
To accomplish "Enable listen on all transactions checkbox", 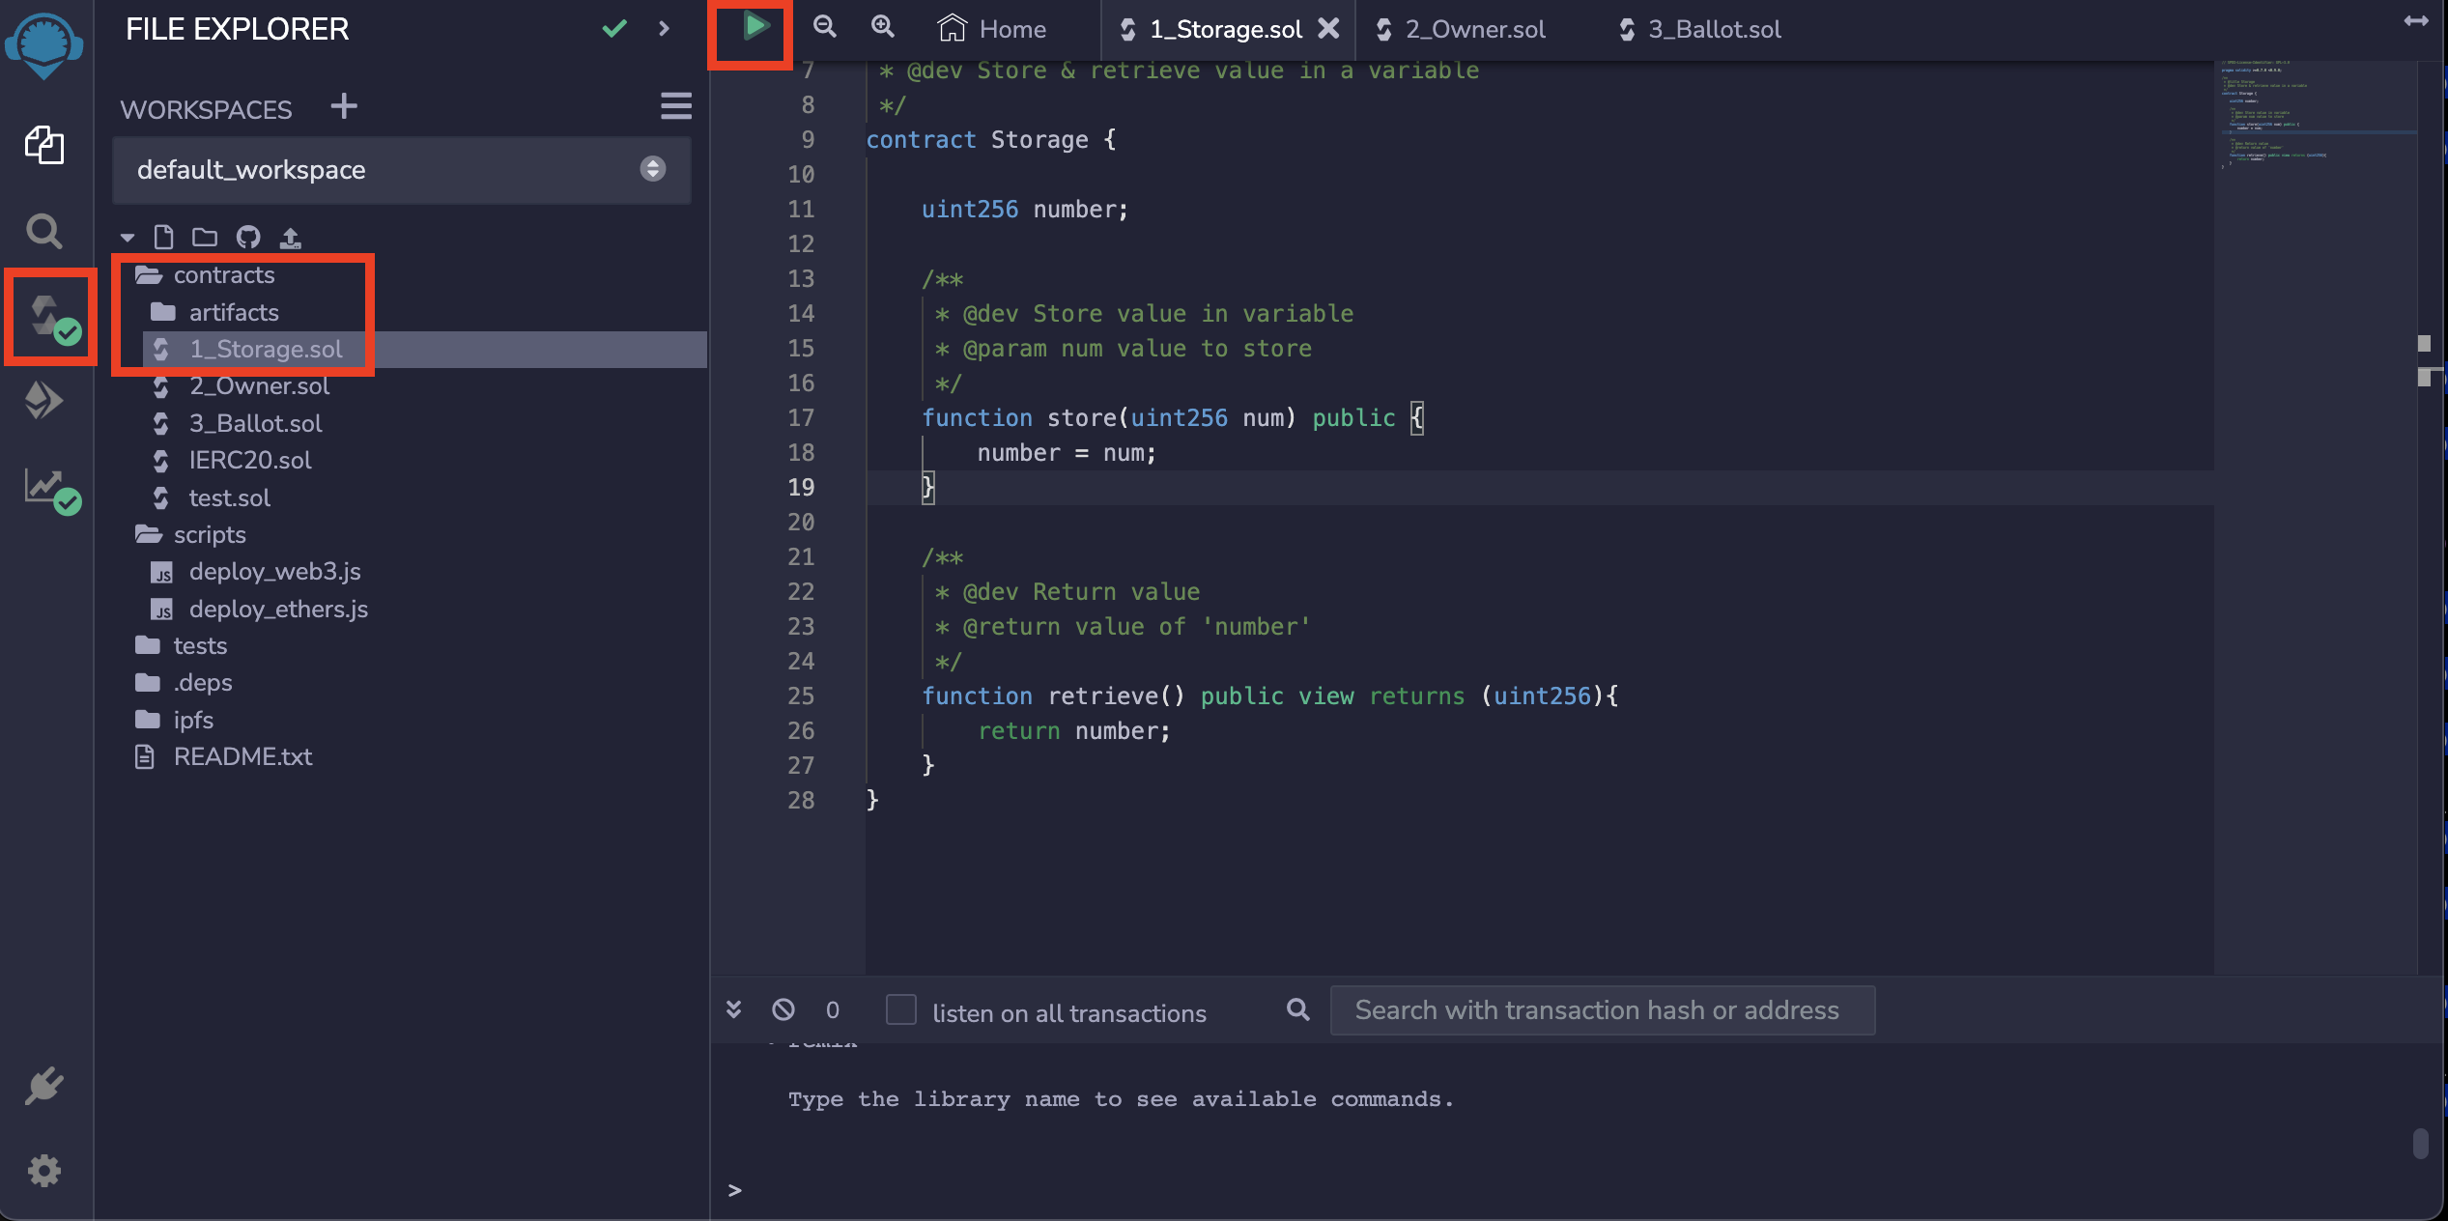I will click(x=901, y=1010).
